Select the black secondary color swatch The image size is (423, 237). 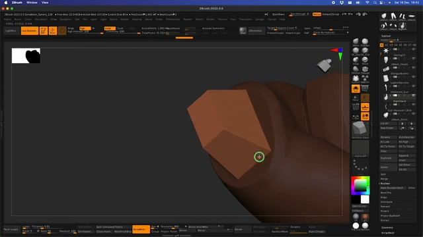click(x=356, y=199)
